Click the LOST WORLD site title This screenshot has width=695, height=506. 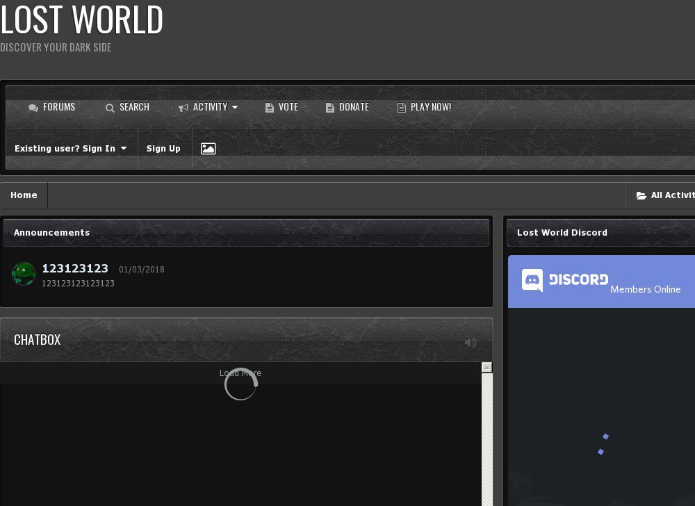click(81, 19)
